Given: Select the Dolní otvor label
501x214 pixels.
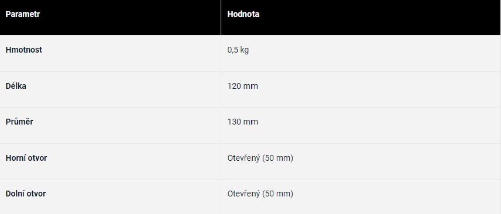Looking at the screenshot, I should 26,194.
